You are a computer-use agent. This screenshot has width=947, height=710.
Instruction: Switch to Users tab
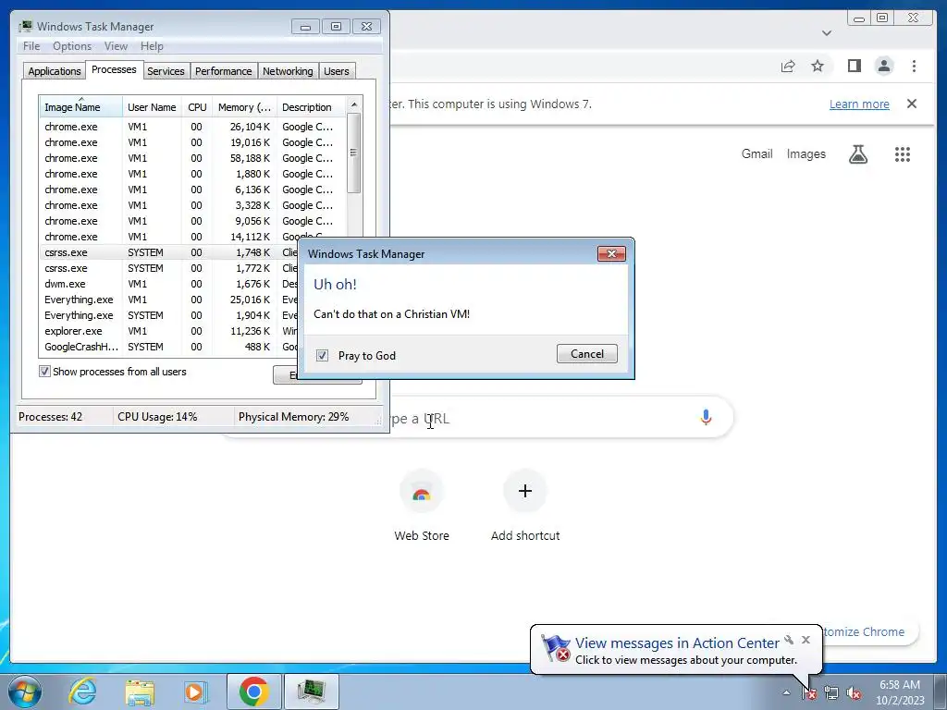[337, 71]
